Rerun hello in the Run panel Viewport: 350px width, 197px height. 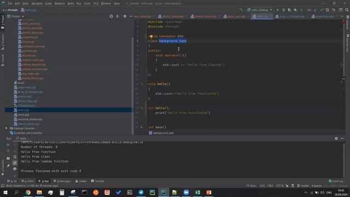coord(8,144)
